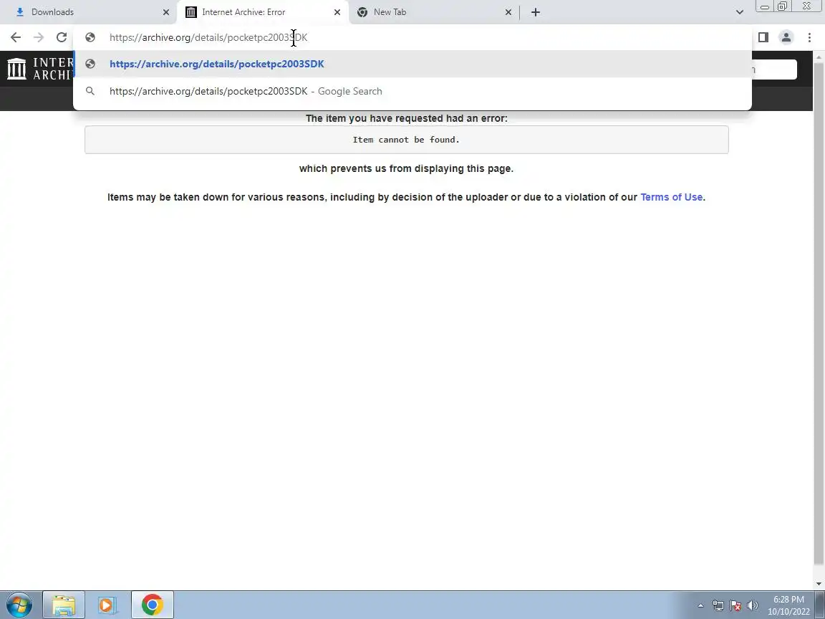Switch to the New Tab tab

[433, 12]
